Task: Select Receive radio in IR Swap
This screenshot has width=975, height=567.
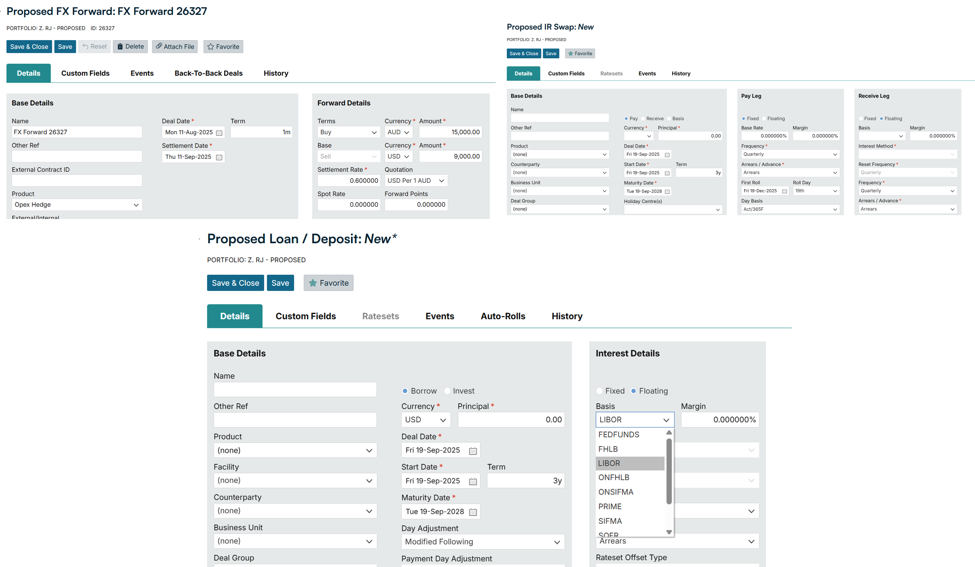Action: coord(643,119)
